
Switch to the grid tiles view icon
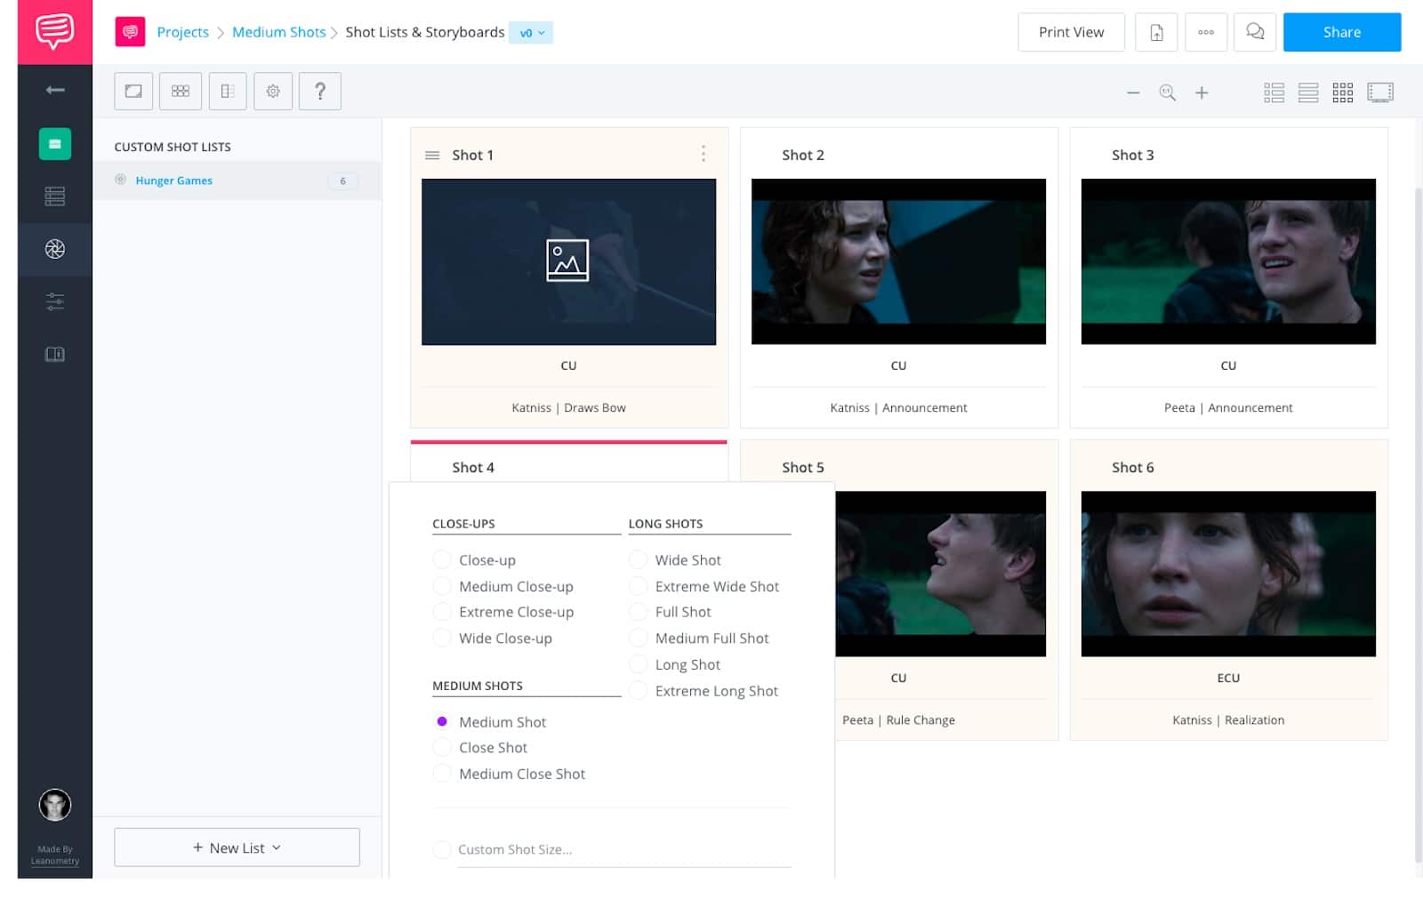click(x=1343, y=92)
